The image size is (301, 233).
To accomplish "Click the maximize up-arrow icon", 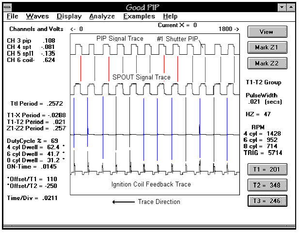I will 291,7.
